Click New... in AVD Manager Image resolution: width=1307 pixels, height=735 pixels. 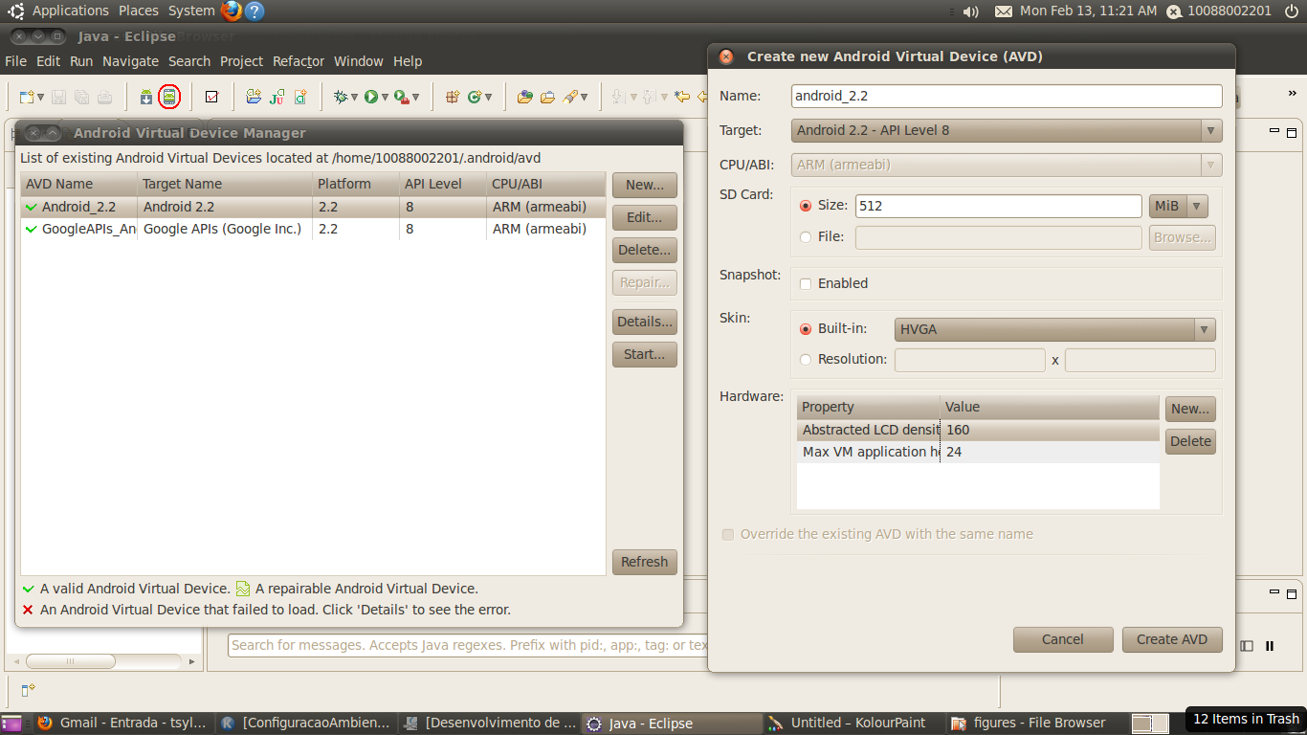point(645,185)
